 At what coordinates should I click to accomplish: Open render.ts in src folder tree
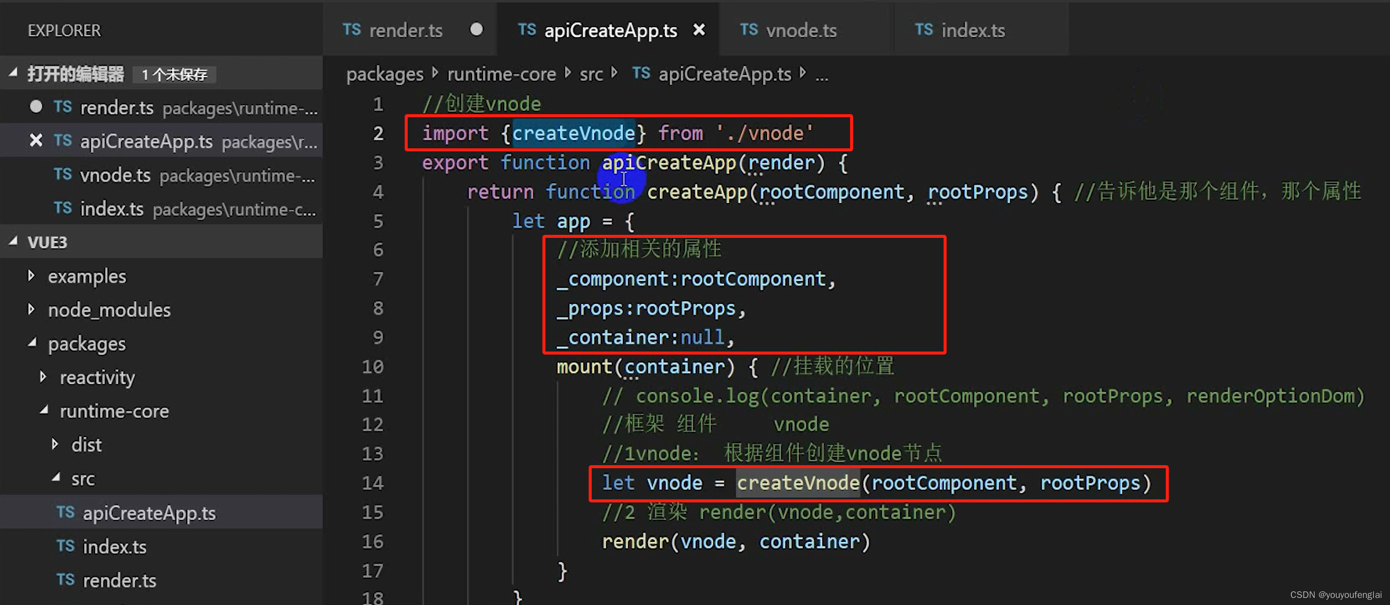click(x=161, y=580)
